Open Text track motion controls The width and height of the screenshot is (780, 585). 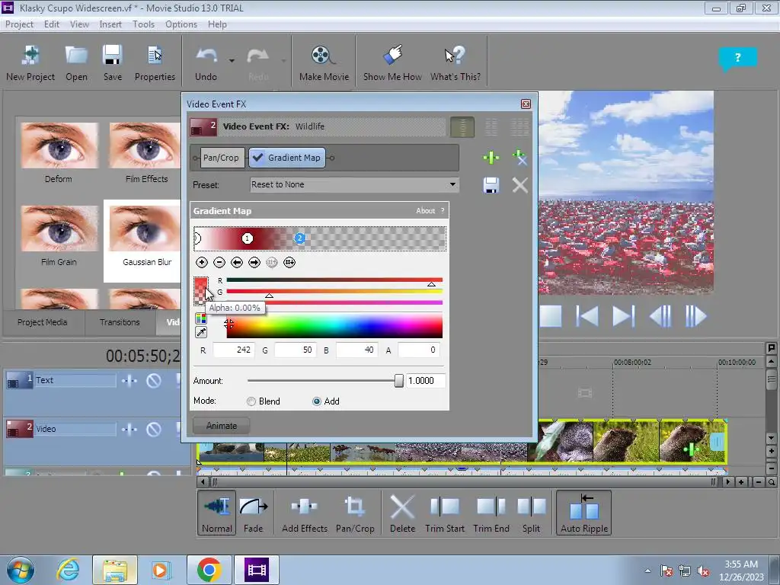129,381
